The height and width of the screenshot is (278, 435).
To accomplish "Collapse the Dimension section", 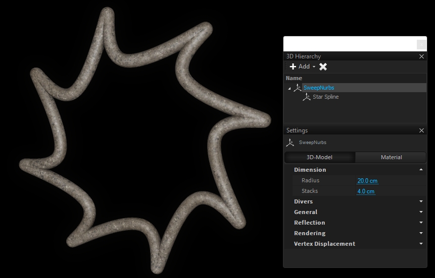I will (421, 170).
